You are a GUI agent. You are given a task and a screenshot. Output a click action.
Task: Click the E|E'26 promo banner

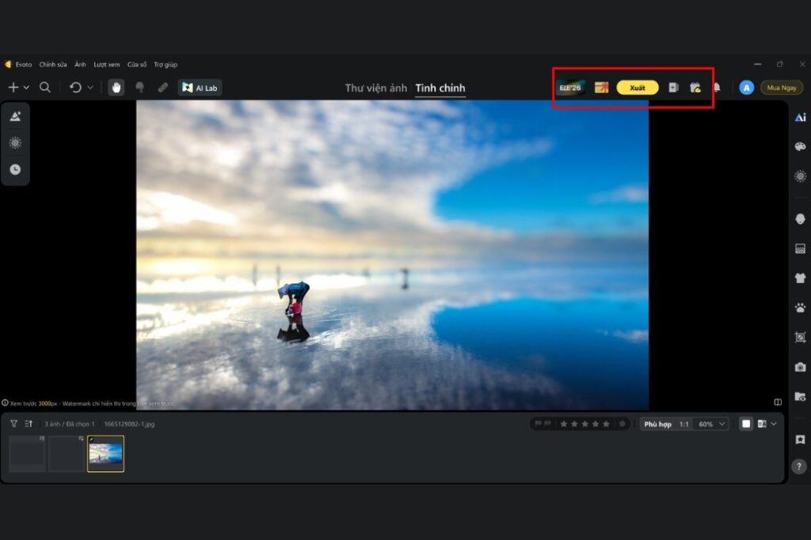point(570,88)
